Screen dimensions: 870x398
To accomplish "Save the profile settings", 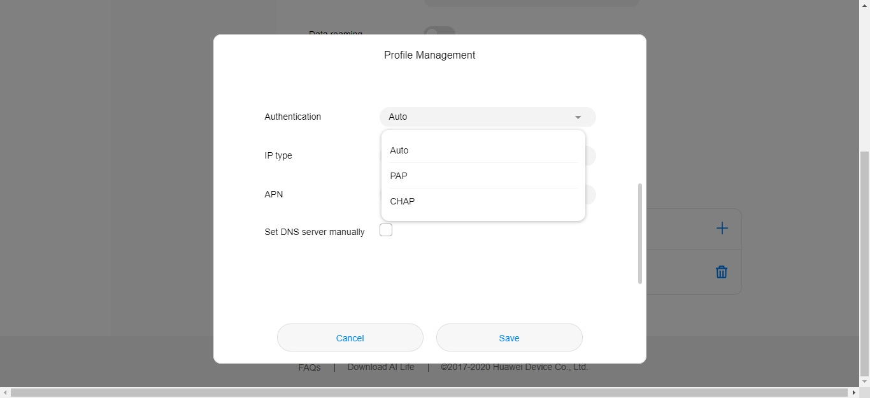I will [509, 338].
